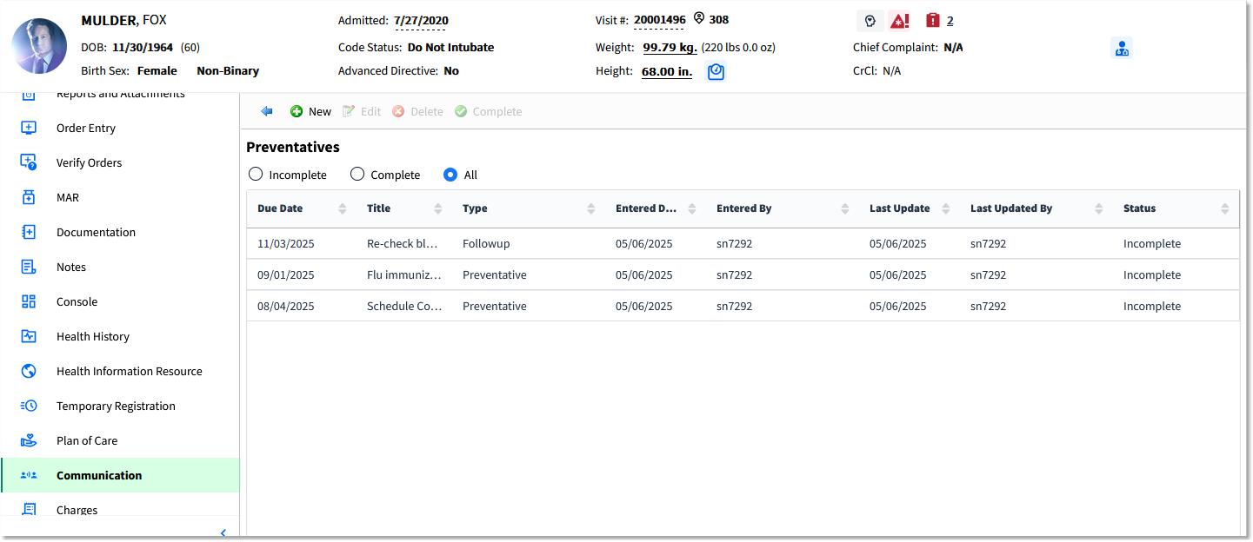Select the Schedule Co… row title

click(404, 306)
